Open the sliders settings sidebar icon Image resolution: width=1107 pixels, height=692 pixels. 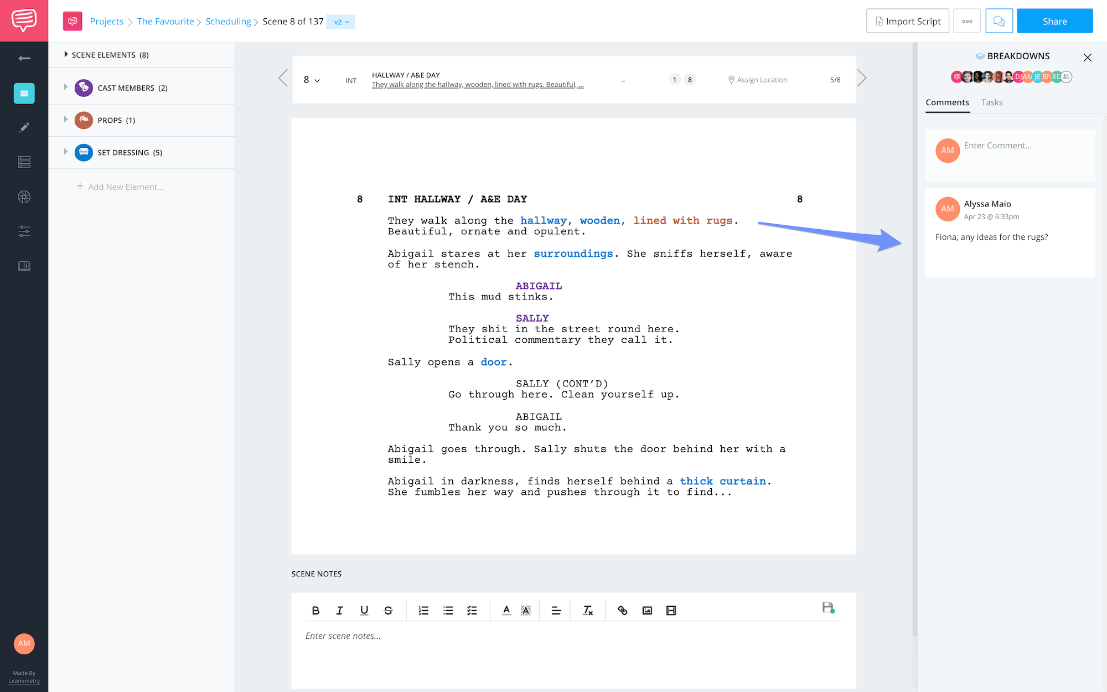pos(24,231)
